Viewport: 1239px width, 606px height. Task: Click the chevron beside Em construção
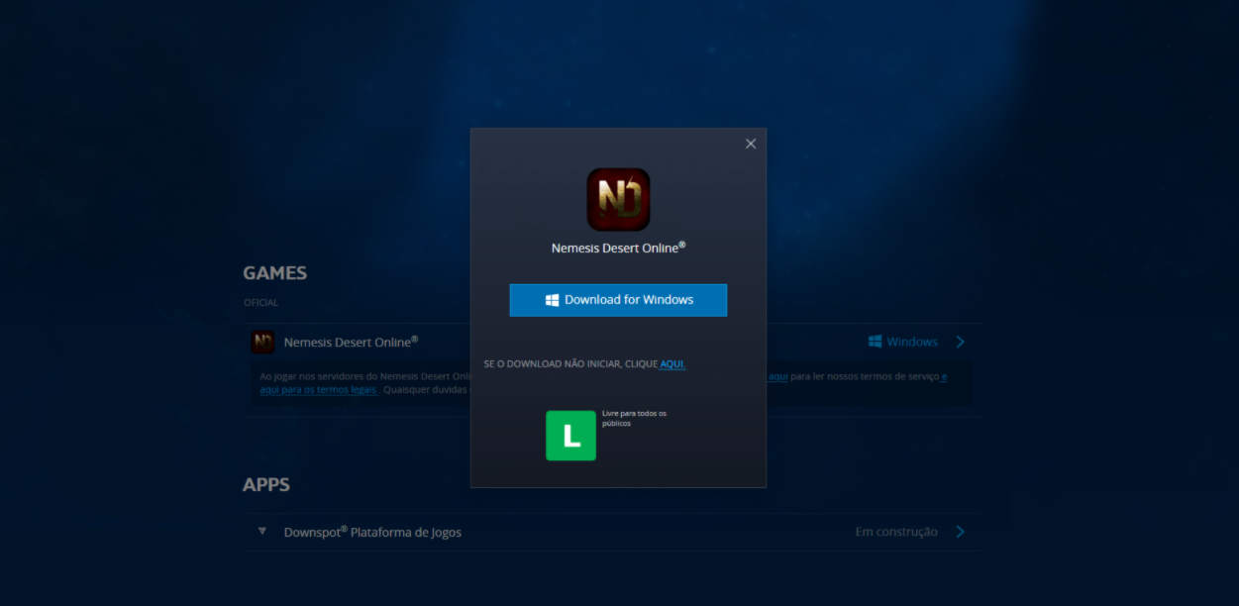coord(960,532)
